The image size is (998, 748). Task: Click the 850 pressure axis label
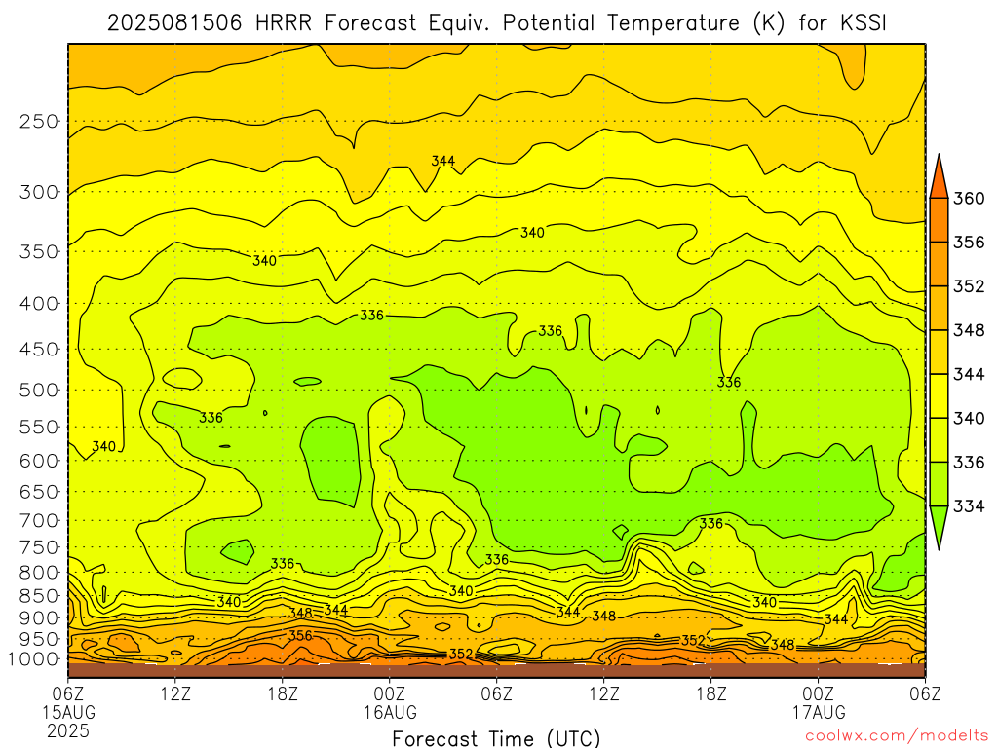(x=39, y=595)
